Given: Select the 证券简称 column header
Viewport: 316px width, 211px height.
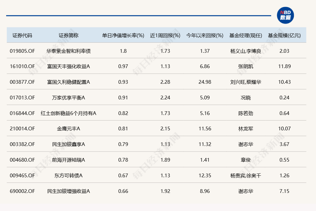Looking at the screenshot, I should (x=69, y=35).
